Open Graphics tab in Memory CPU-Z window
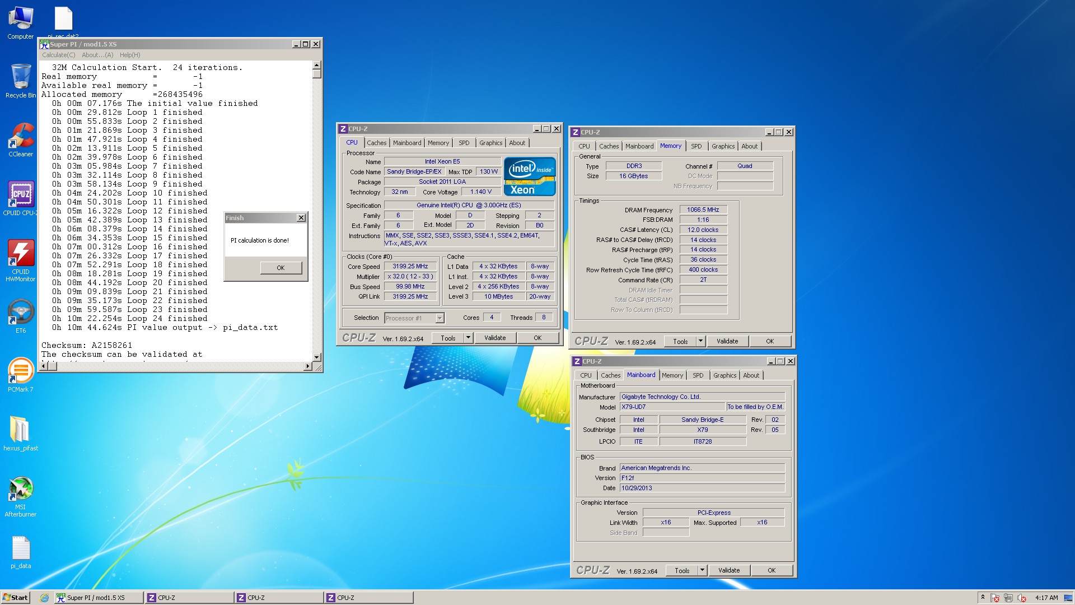This screenshot has height=605, width=1075. coord(723,146)
